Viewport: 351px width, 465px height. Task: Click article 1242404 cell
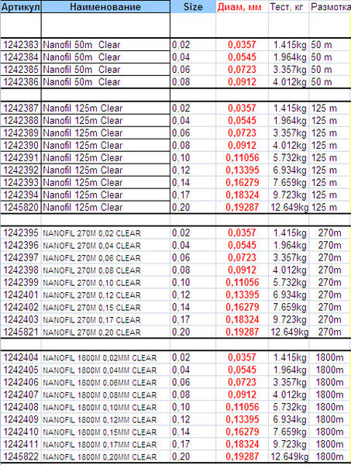tap(20, 357)
